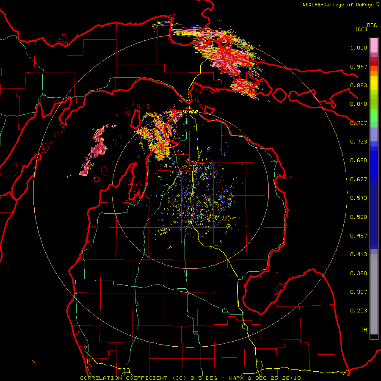Select the 0.893 scale value
This screenshot has width=381, height=381.
pos(359,85)
